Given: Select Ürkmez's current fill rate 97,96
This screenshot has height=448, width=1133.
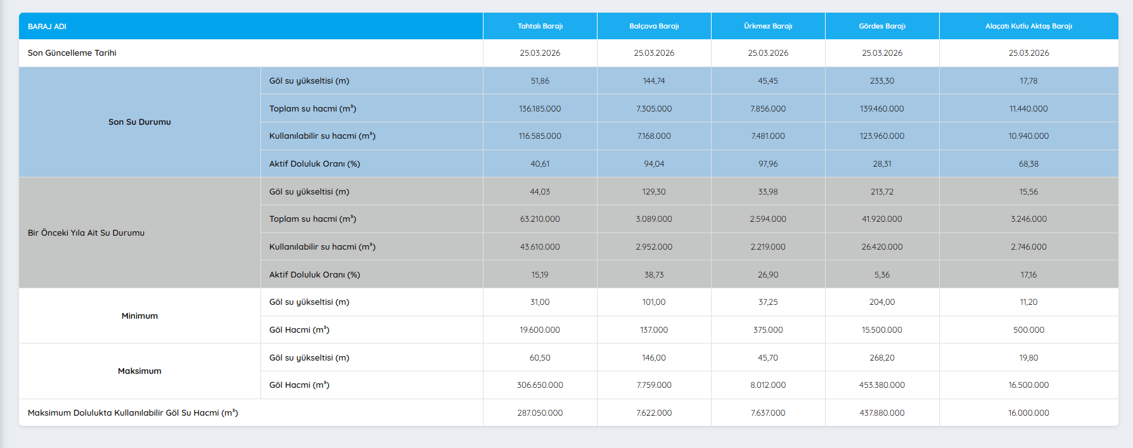Looking at the screenshot, I should click(768, 164).
